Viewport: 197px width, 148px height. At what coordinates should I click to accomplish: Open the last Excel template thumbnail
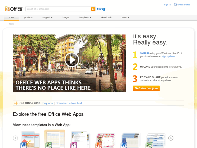pyautogui.click(x=155, y=141)
